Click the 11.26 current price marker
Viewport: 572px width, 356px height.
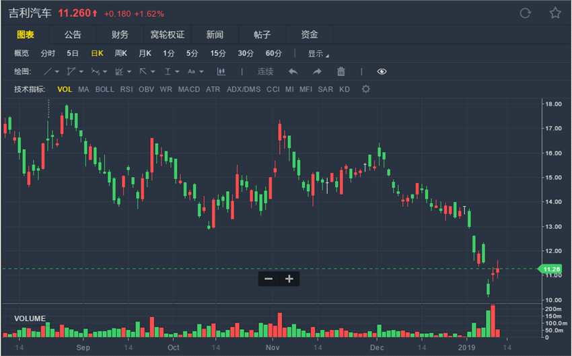click(x=553, y=269)
